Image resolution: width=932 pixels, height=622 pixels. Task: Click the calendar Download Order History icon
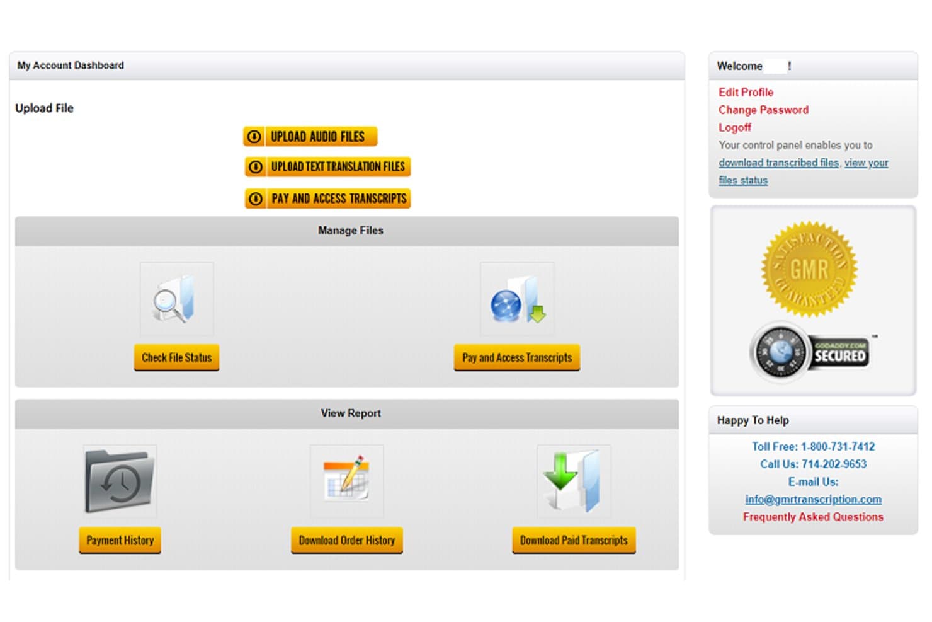346,481
